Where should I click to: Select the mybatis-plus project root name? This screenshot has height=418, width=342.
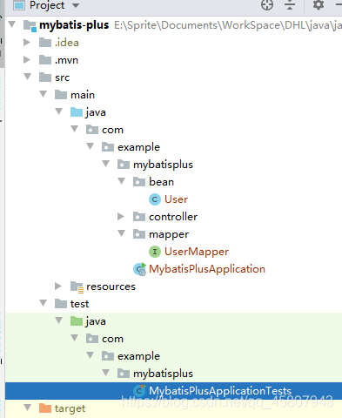click(74, 25)
